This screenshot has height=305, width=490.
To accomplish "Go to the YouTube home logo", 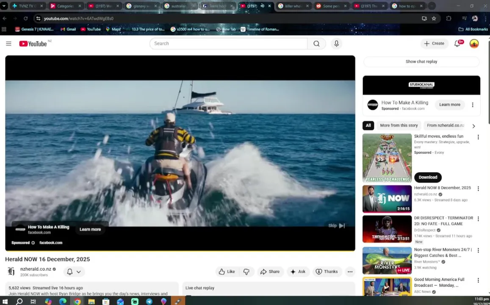I will (33, 44).
